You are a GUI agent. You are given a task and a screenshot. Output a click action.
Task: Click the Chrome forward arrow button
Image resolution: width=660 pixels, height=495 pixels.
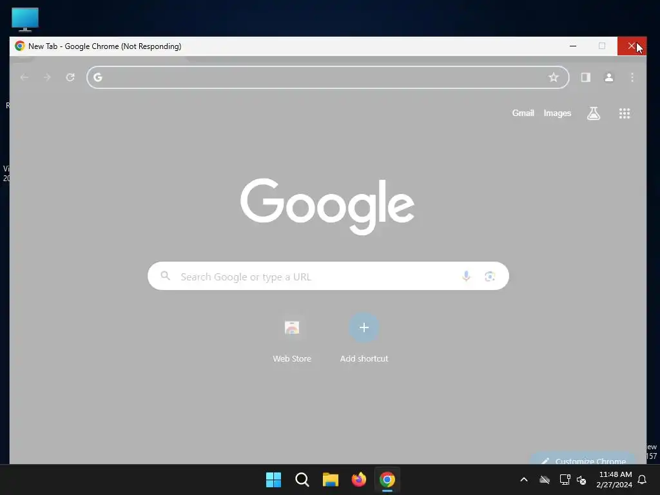coord(47,77)
